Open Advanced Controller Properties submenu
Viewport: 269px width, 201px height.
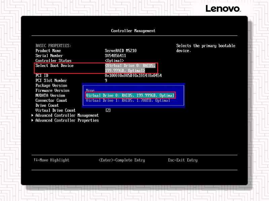(67, 120)
